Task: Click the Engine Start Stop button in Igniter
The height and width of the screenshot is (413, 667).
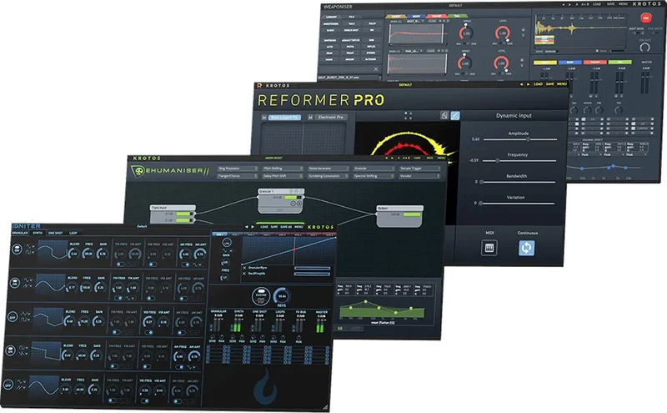Action: (261, 296)
